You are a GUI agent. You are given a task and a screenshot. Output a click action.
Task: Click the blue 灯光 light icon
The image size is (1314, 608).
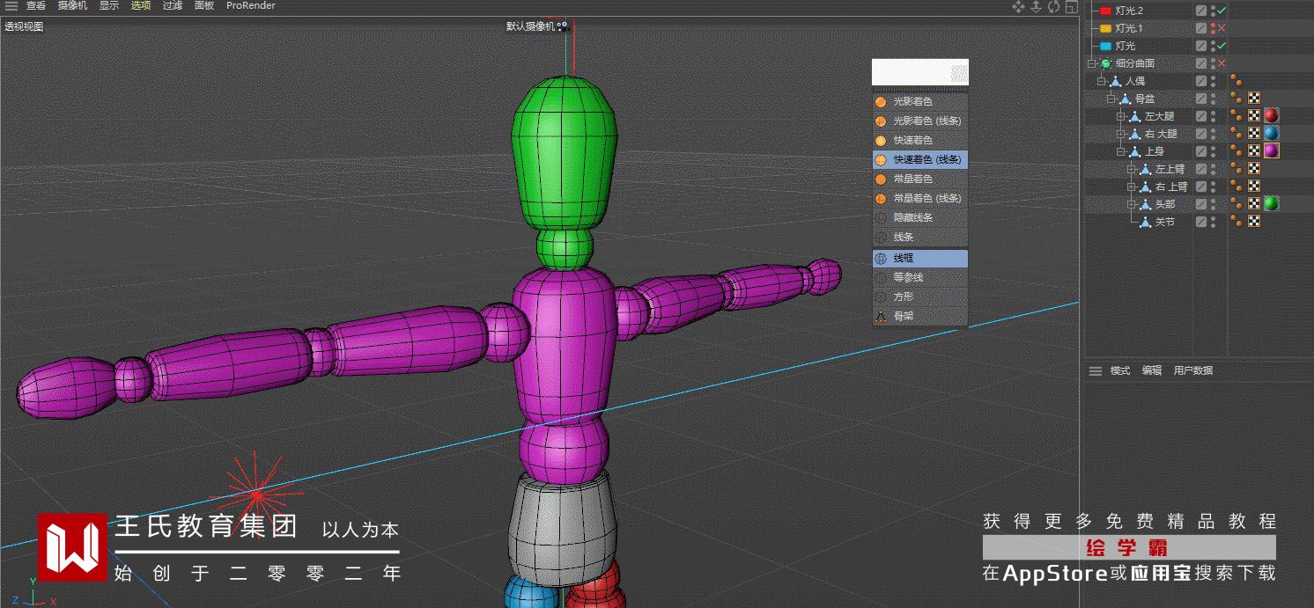coord(1106,46)
